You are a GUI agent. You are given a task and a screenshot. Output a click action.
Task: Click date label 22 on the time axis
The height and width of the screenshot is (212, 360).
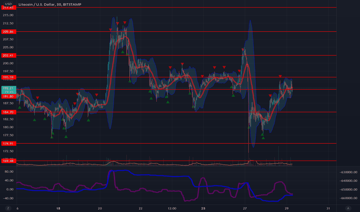(141, 208)
